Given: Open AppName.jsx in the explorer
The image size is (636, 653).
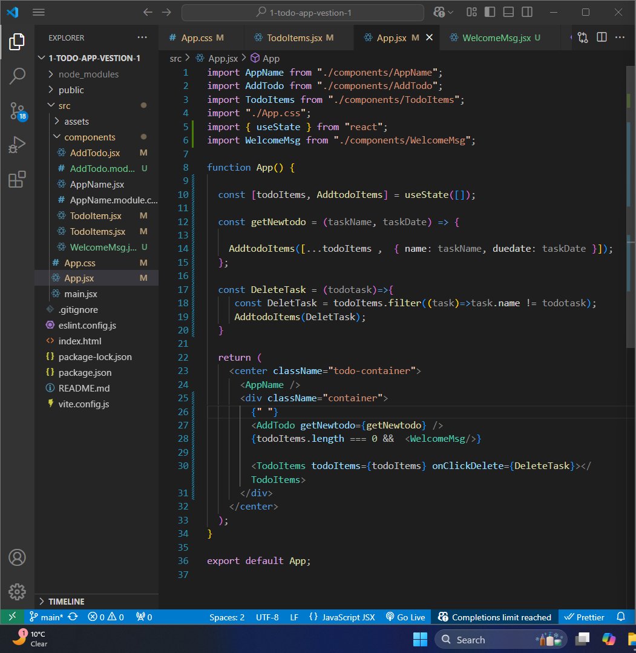Looking at the screenshot, I should [x=97, y=185].
